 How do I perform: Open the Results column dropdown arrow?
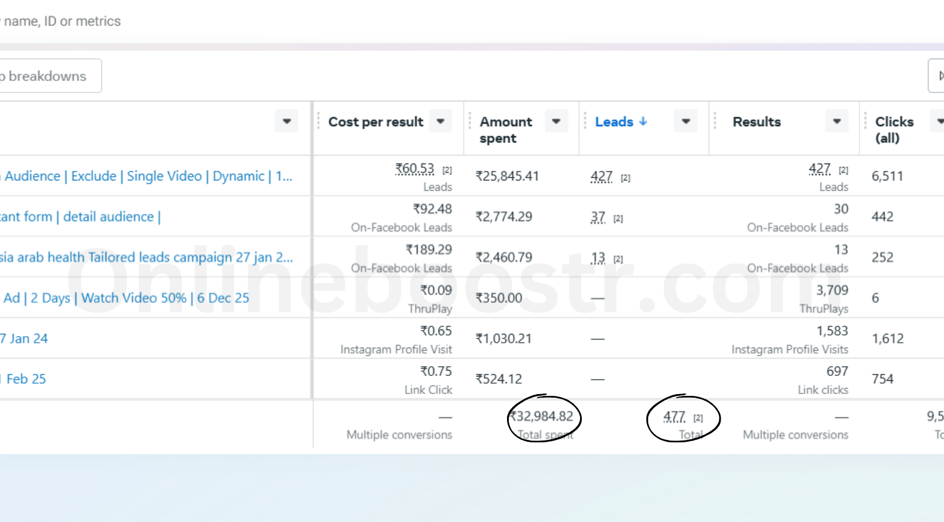(837, 121)
